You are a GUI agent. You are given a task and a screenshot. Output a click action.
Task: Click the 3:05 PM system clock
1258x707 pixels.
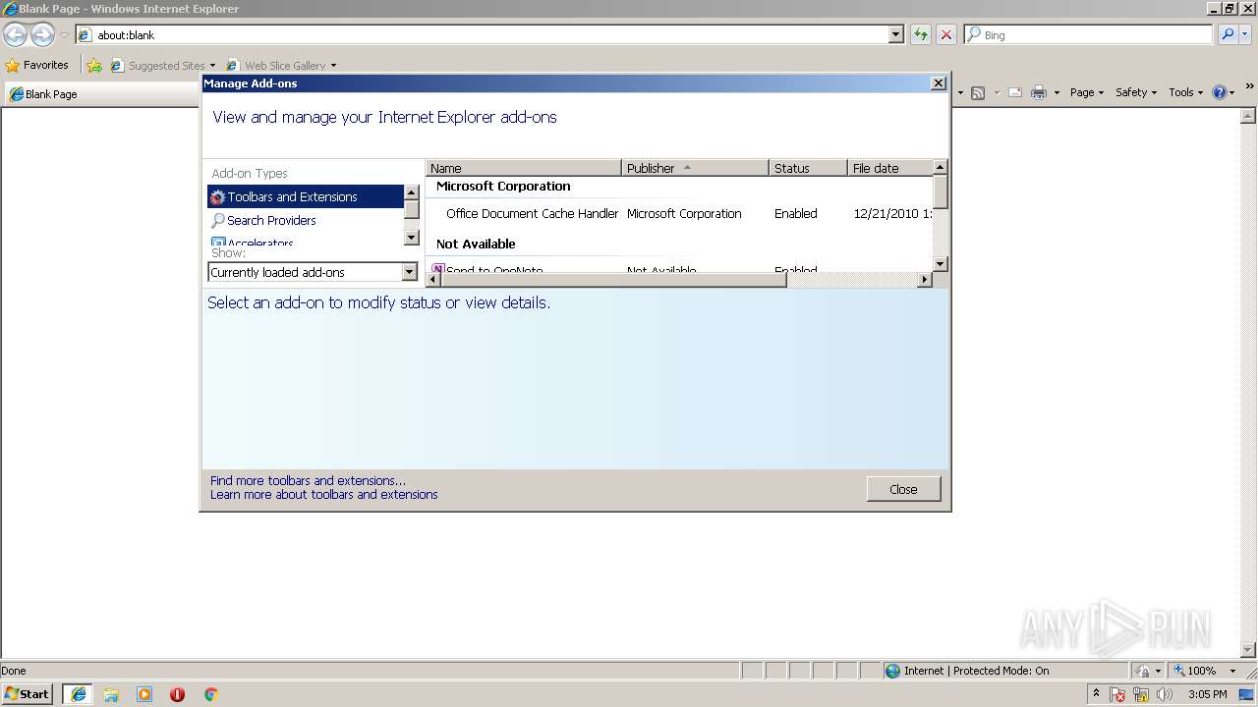[1208, 694]
